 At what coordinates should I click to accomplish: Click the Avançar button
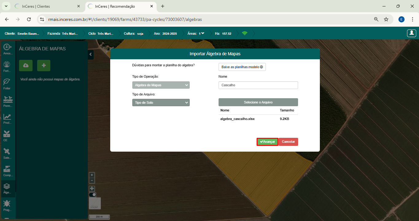267,142
